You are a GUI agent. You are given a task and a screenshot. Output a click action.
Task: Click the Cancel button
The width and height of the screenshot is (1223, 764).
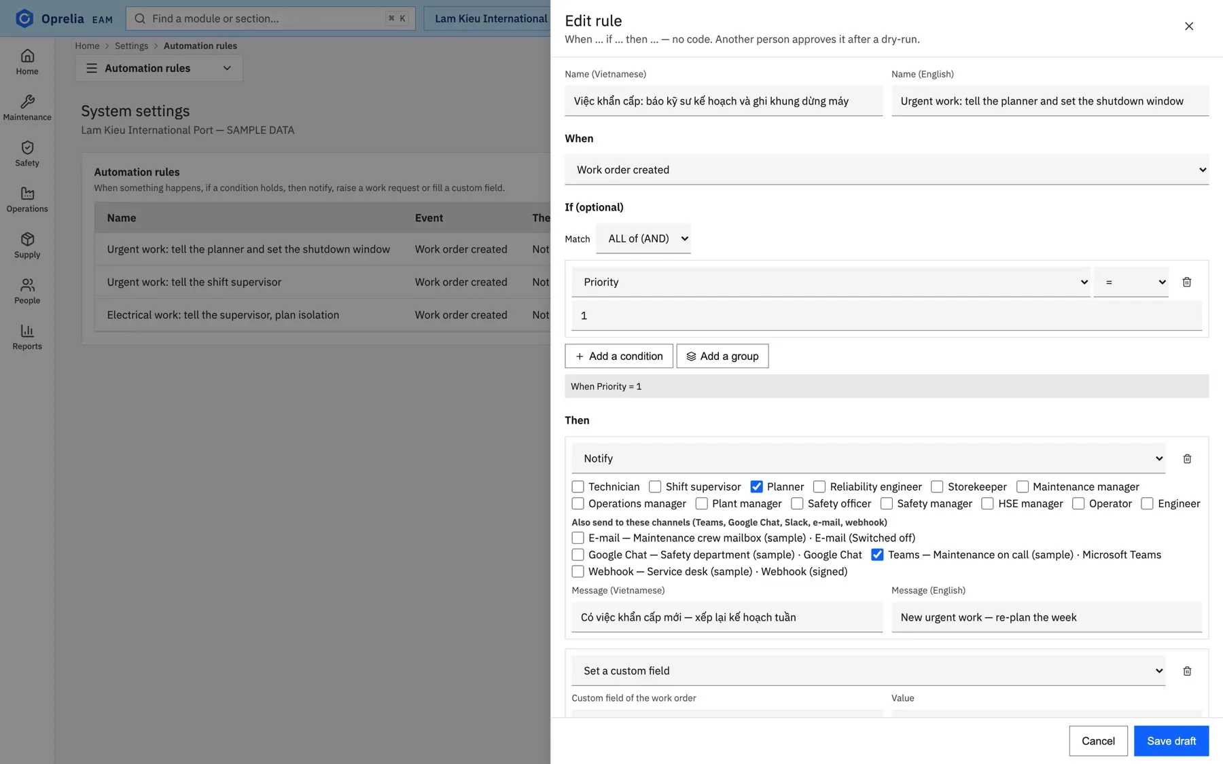(x=1098, y=741)
